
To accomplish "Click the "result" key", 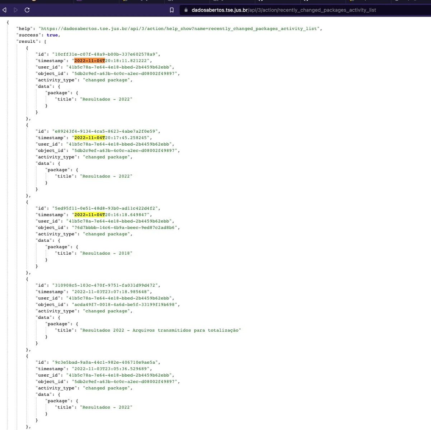I will tap(29, 42).
